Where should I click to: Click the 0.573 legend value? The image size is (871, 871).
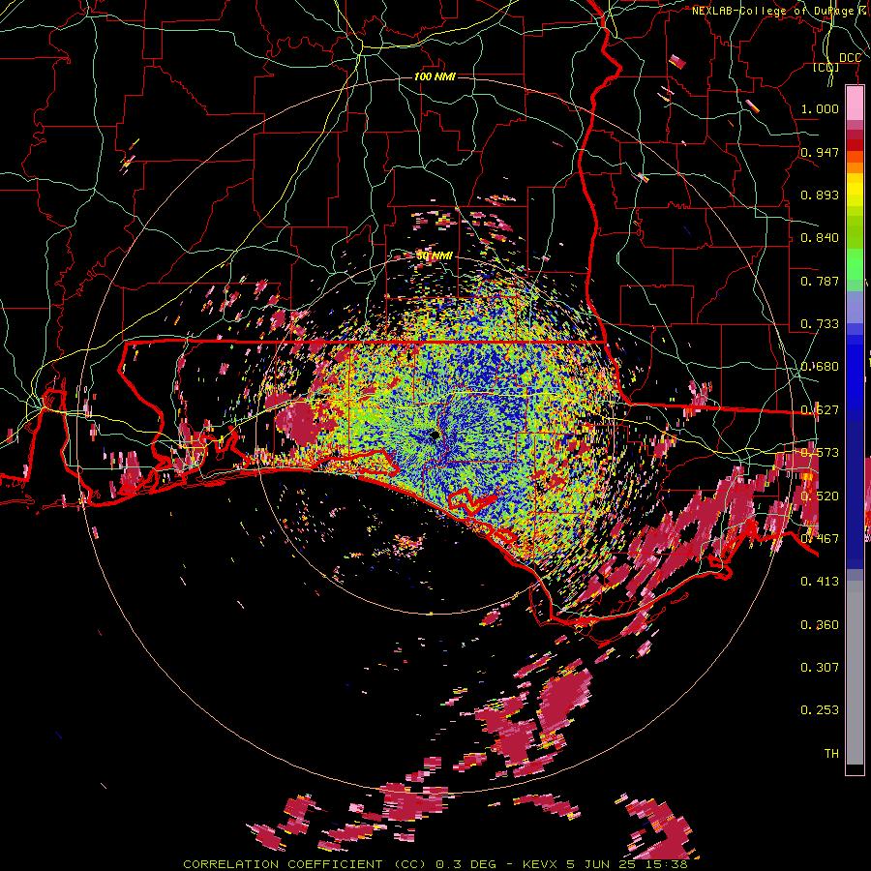[820, 453]
